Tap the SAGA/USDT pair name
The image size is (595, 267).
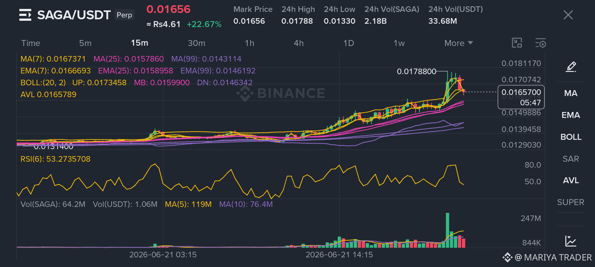pos(74,15)
